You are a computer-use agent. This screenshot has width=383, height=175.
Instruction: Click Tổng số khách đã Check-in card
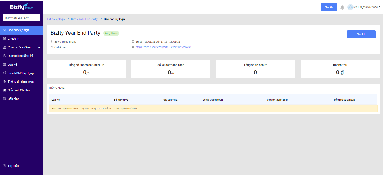click(86, 69)
